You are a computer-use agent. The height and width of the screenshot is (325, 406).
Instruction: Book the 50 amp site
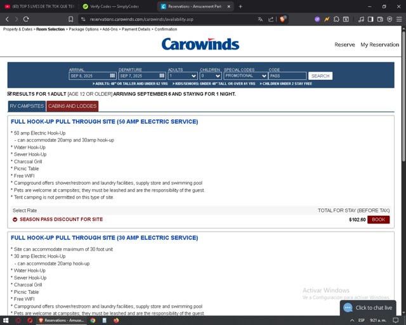[x=378, y=220]
